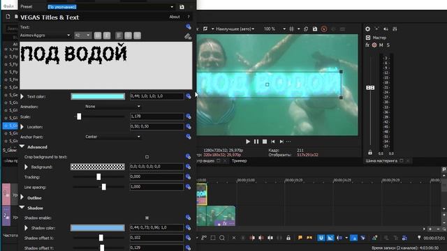Toggle the blue U snapping button
The height and width of the screenshot is (251, 447).
pyautogui.click(x=321, y=238)
